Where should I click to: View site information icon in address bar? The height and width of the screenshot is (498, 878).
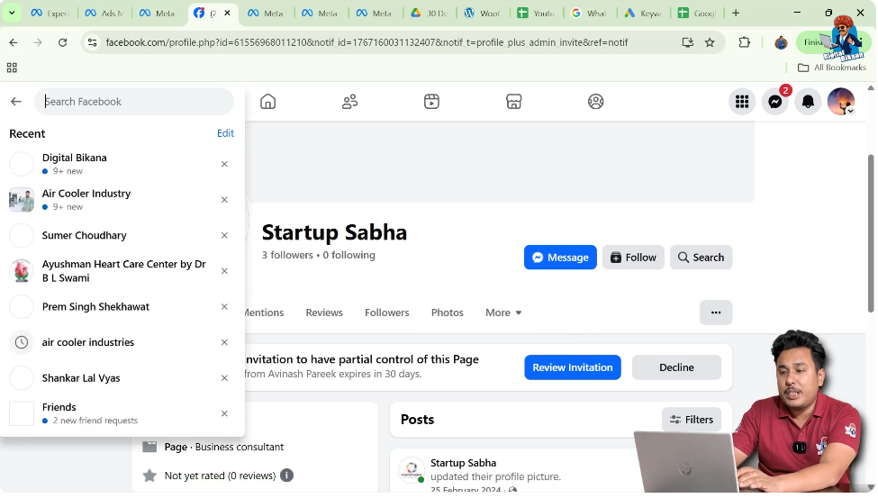(93, 42)
